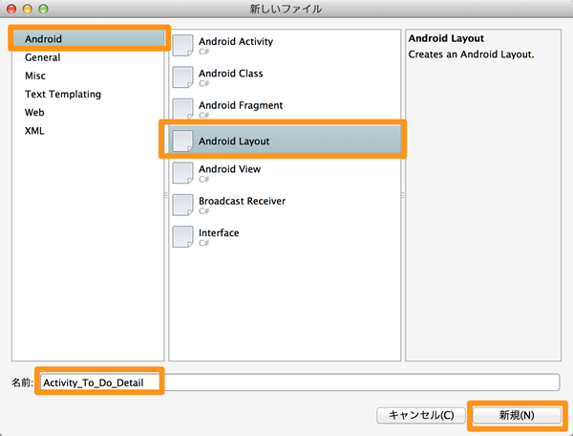Select the General category

[42, 57]
